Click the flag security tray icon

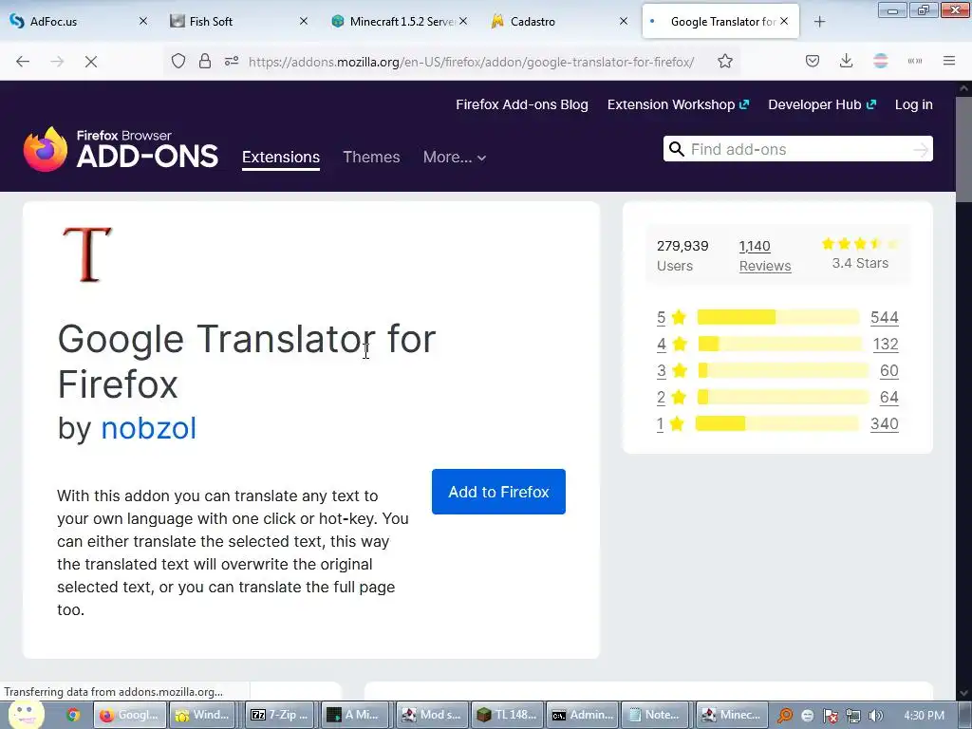point(831,716)
